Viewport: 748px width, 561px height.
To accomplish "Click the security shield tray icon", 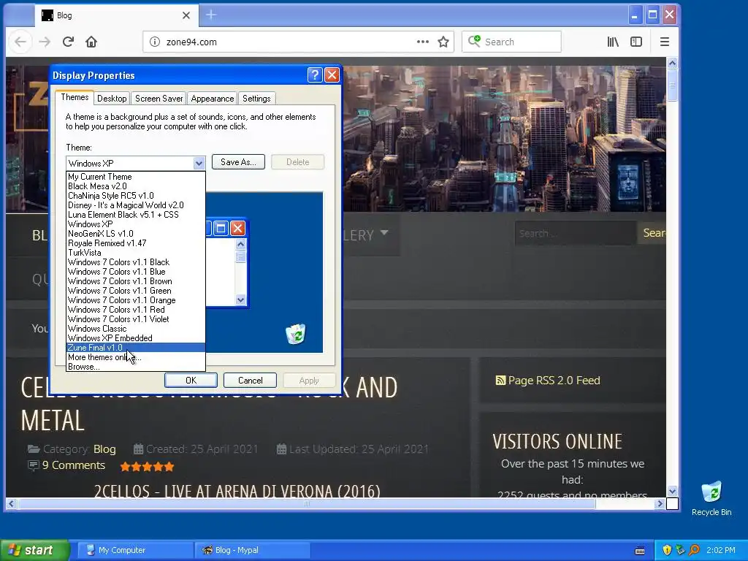I will [667, 550].
